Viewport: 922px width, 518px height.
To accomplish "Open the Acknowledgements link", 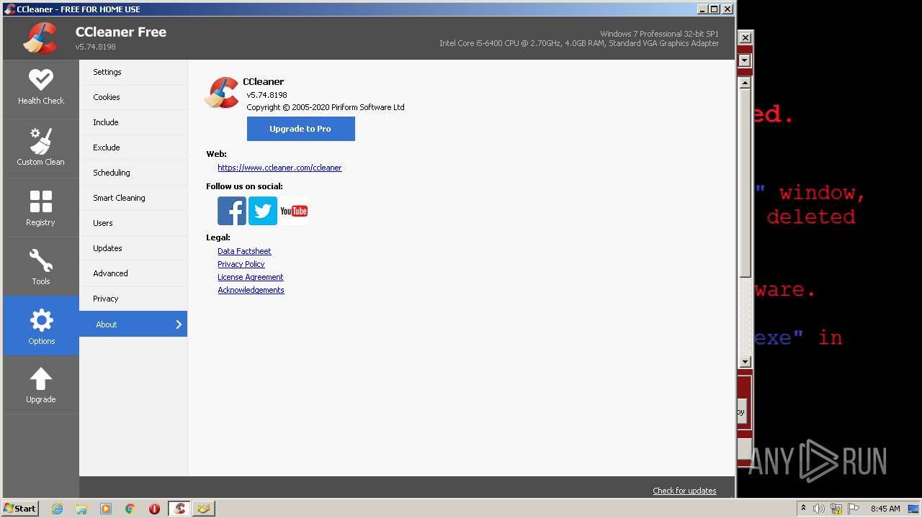I will click(x=251, y=290).
